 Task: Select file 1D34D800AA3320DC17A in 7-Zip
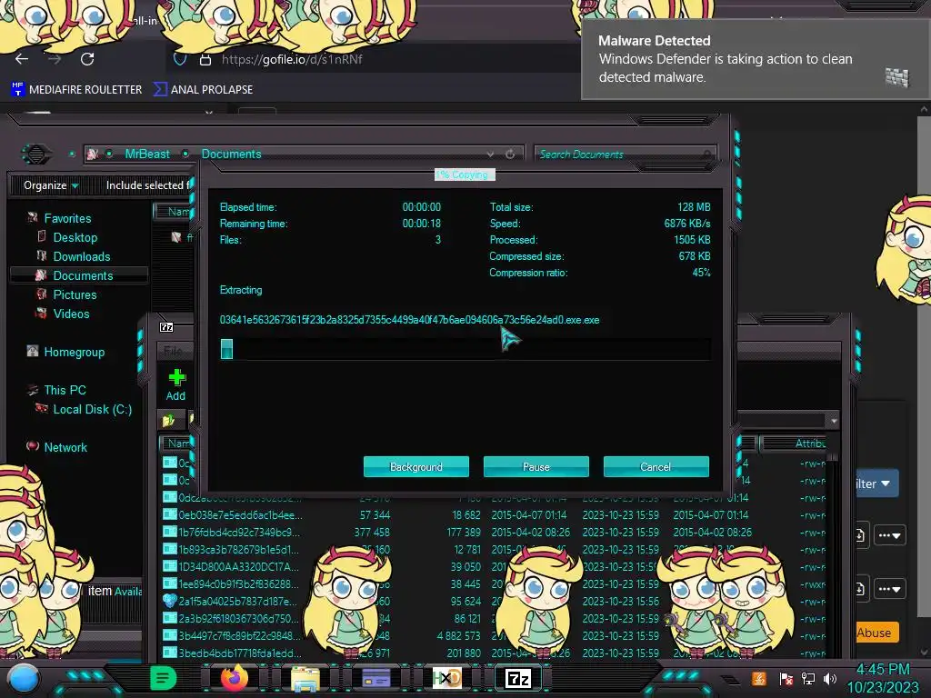239,566
